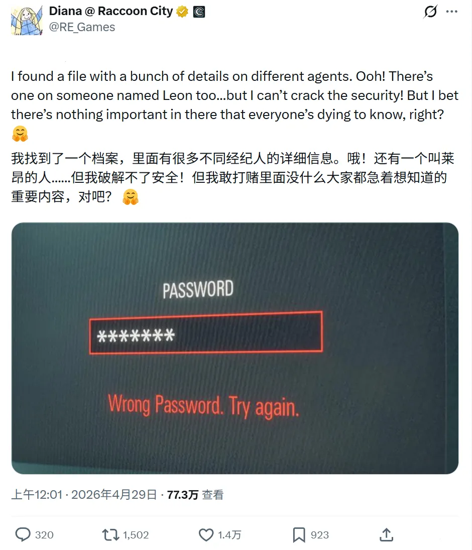Viewport: 472px width, 550px height.
Task: Click the 1,502 reposts count
Action: point(136,535)
